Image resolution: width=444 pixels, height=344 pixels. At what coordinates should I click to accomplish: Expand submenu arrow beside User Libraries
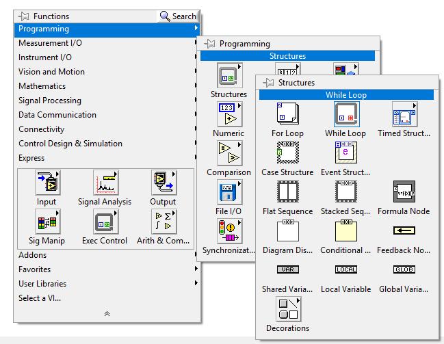(x=196, y=283)
